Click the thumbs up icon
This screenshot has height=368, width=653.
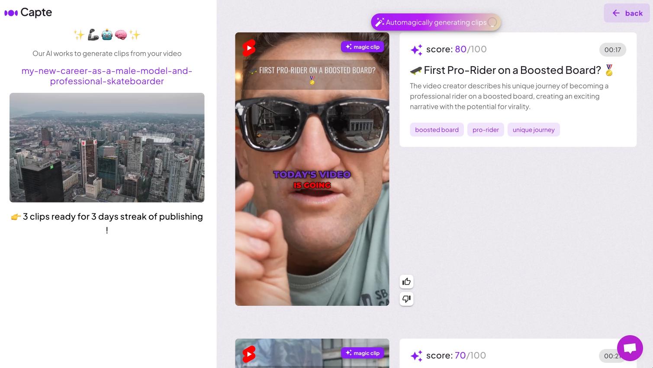tap(406, 282)
